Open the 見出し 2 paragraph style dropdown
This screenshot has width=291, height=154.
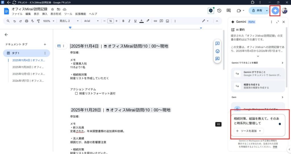pos(69,21)
